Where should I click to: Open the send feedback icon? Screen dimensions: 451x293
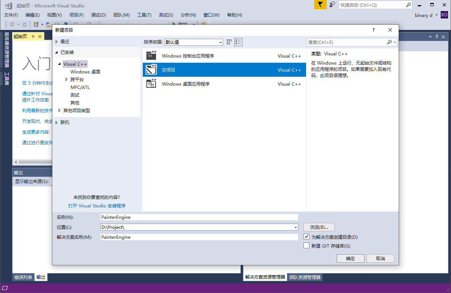coord(332,5)
